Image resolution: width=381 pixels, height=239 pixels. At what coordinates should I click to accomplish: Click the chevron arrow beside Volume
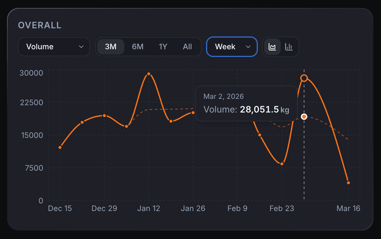coord(81,47)
